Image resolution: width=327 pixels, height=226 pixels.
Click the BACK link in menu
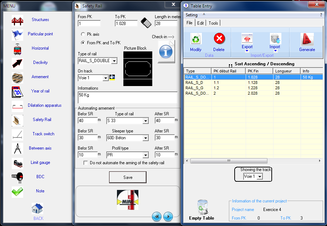pos(38,218)
